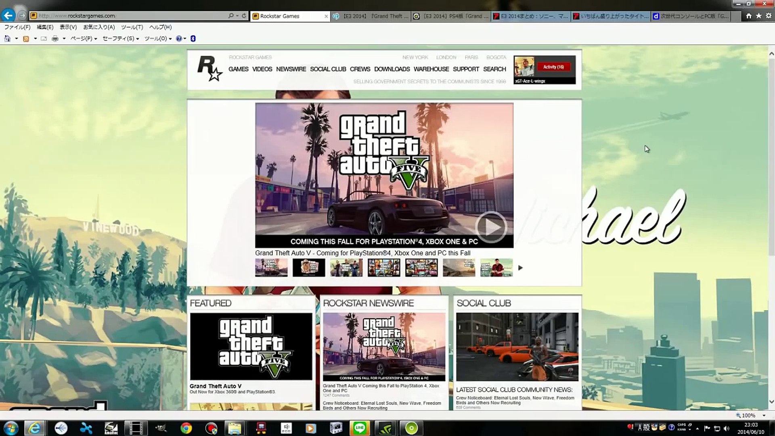Open the お気に入り(A) menu
Screen dimensions: 775x436
tap(99, 27)
